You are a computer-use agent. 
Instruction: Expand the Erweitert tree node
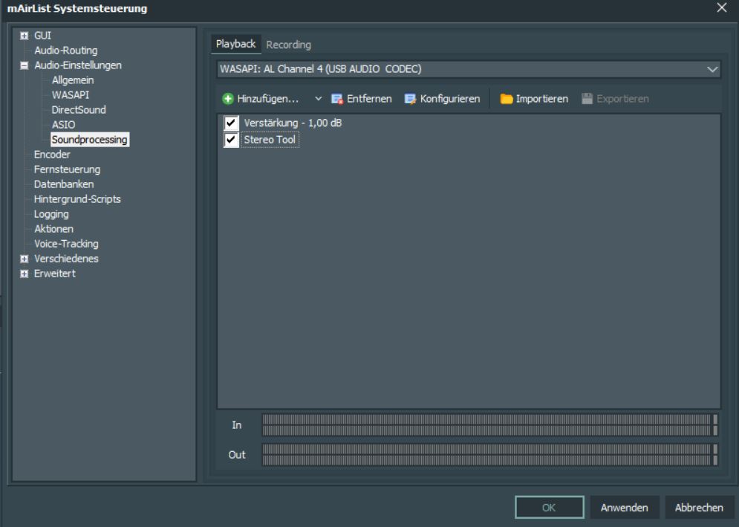pos(25,274)
